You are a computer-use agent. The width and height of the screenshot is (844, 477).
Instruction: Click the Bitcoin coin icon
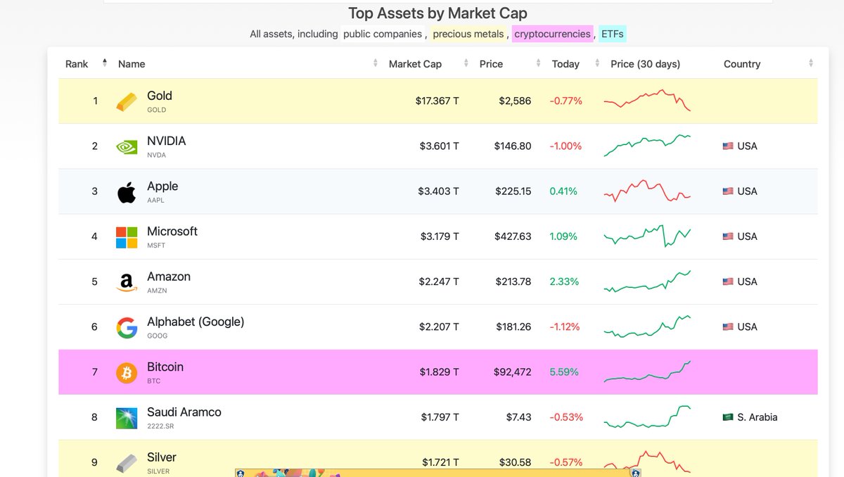click(x=127, y=371)
